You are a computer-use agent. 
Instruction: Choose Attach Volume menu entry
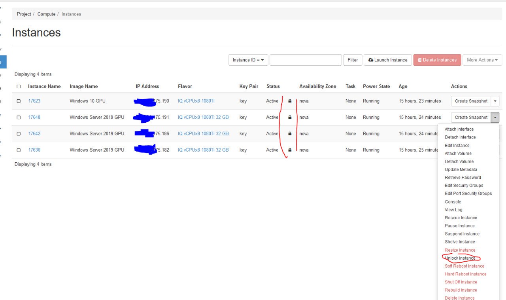458,153
